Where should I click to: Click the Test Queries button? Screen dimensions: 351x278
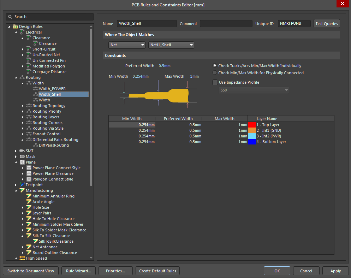pos(327,24)
